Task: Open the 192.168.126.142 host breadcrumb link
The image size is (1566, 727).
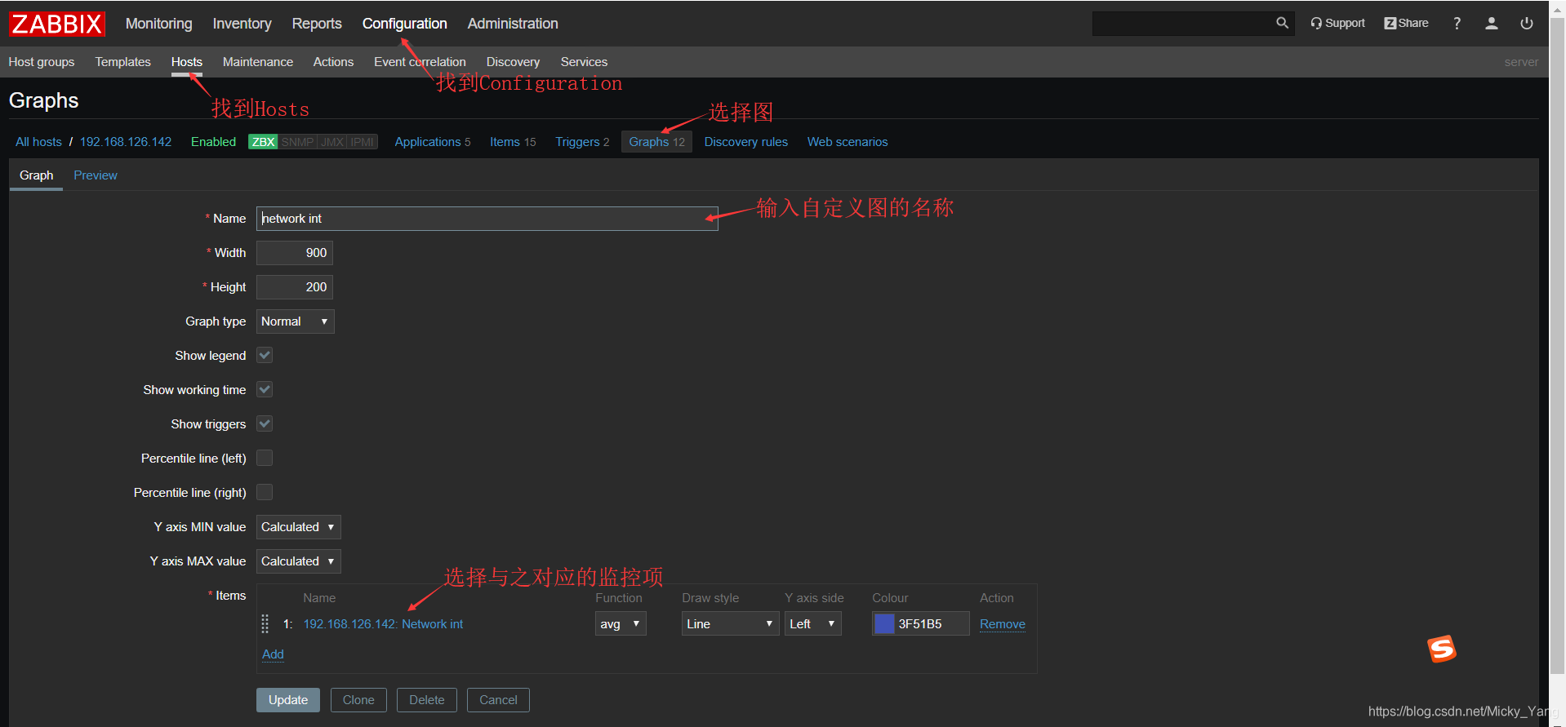Action: 126,142
